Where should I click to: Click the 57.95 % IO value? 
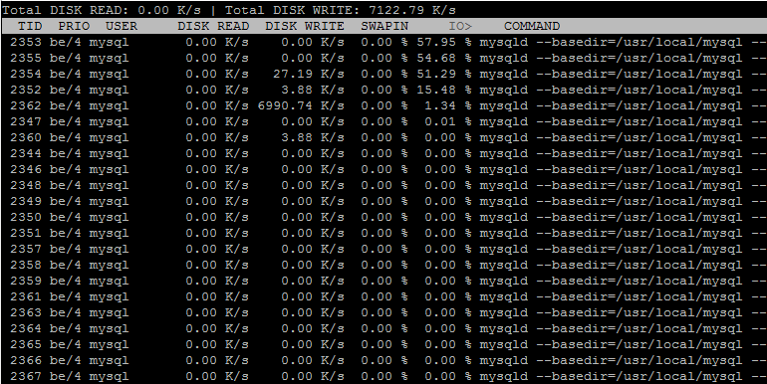[x=444, y=42]
